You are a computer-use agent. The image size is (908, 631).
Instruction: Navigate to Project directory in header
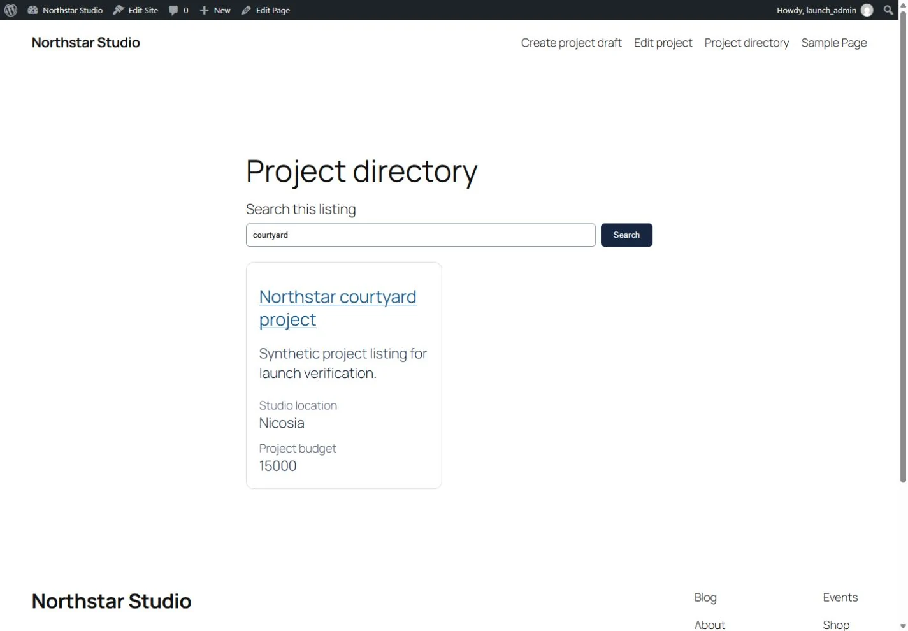click(x=747, y=43)
